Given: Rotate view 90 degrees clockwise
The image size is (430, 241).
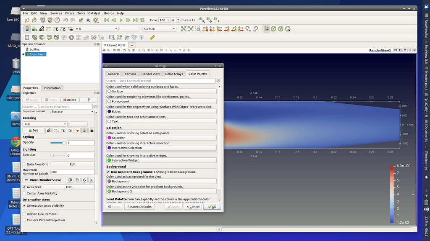Looking at the screenshot, I should (248, 29).
